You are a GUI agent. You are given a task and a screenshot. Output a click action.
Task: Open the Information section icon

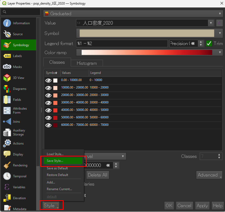click(x=7, y=23)
